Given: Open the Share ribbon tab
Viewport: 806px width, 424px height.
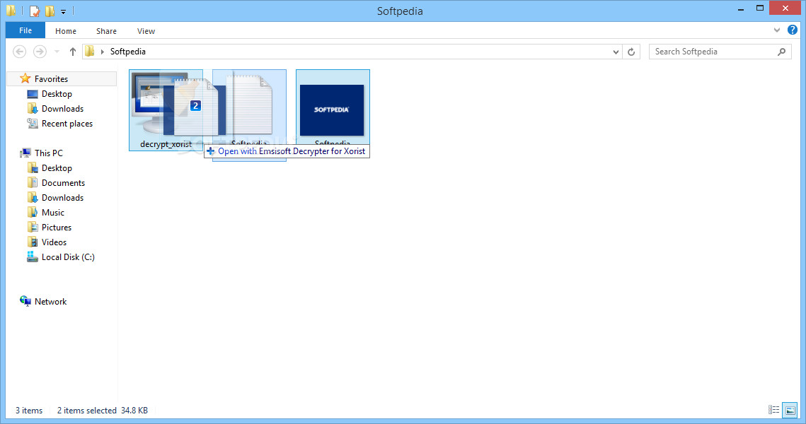Looking at the screenshot, I should point(106,31).
